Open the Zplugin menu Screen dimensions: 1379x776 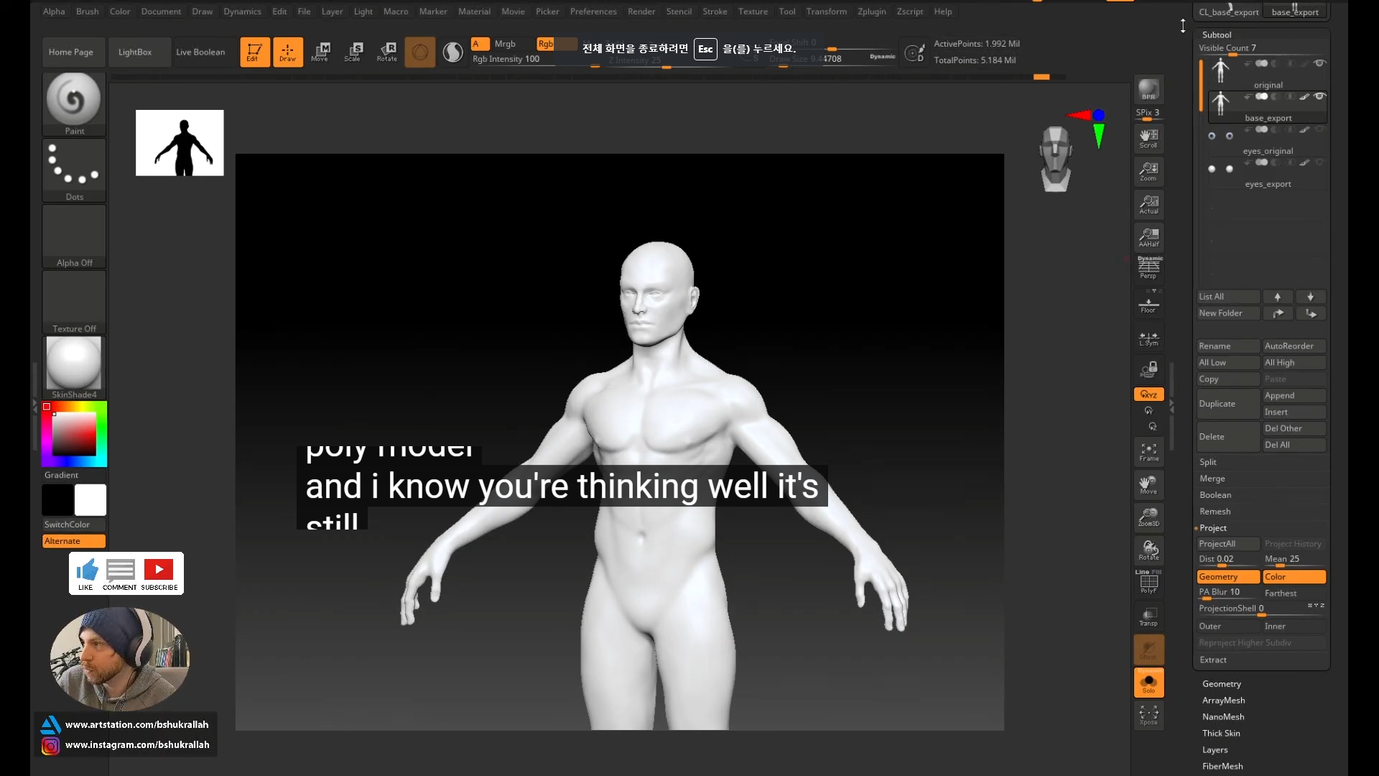click(871, 11)
